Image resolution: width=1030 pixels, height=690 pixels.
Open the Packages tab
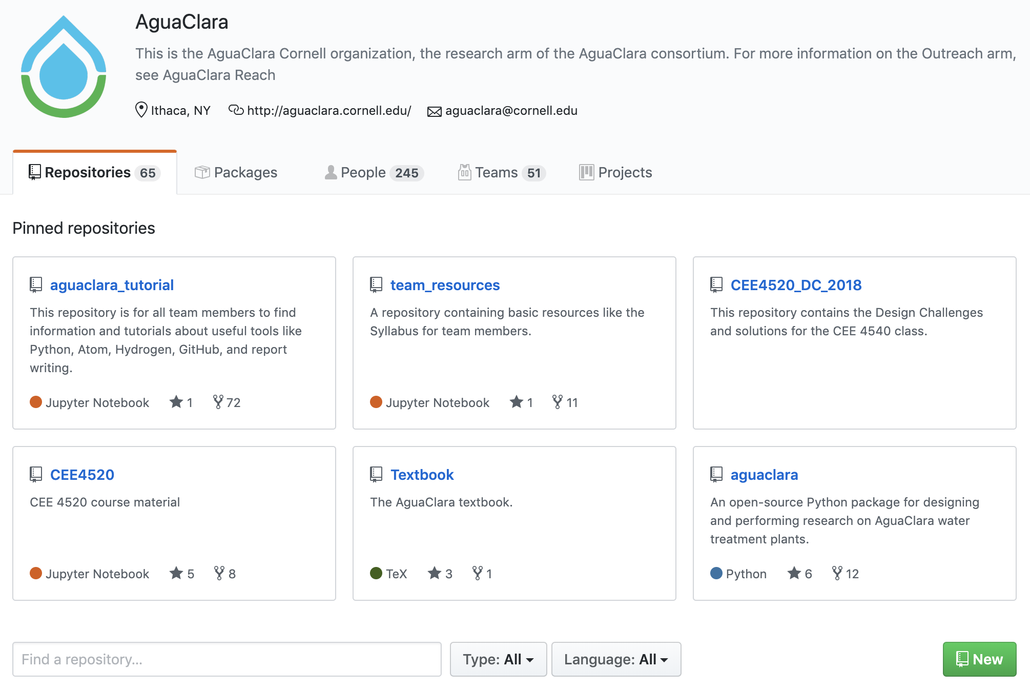click(236, 172)
